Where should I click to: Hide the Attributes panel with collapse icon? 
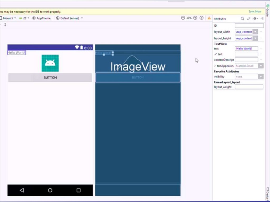(262, 19)
